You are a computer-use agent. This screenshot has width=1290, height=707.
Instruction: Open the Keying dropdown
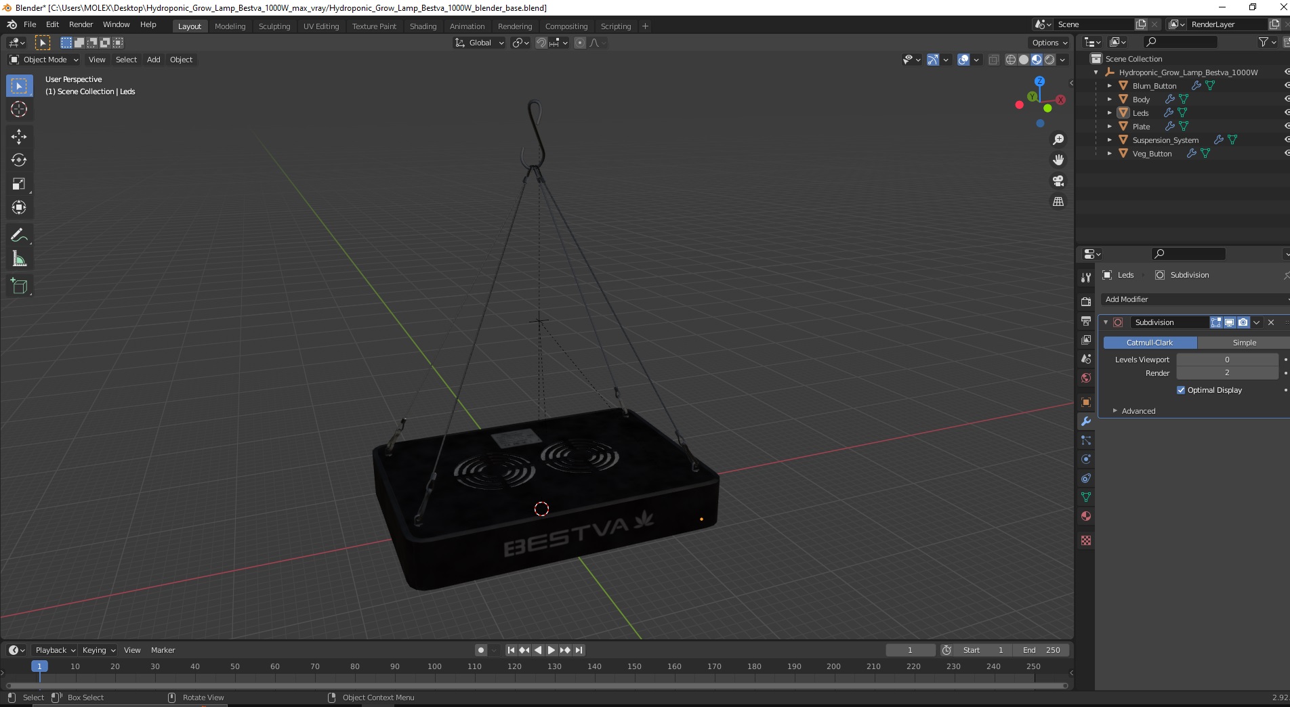coord(98,650)
